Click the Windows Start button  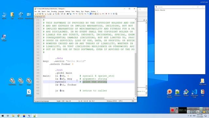click(x=3, y=116)
